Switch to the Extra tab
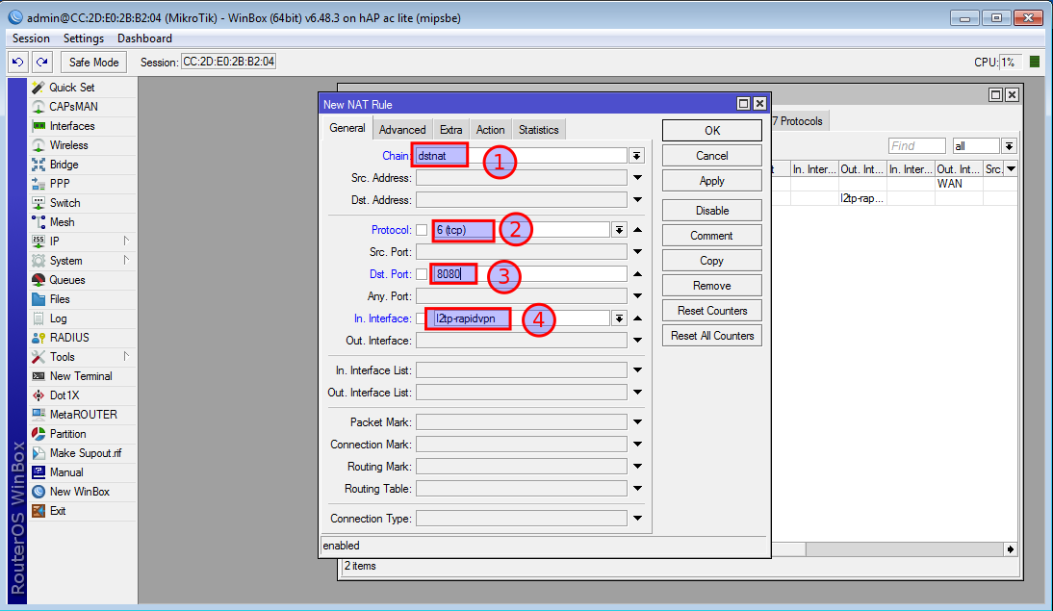The image size is (1053, 611). 450,130
